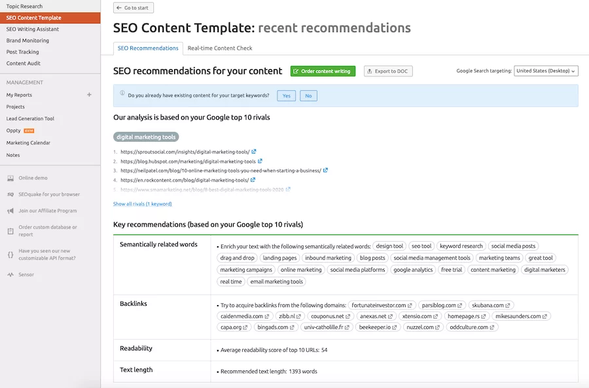Answer No to existing content question
Screen dimensions: 589x388
click(x=308, y=95)
